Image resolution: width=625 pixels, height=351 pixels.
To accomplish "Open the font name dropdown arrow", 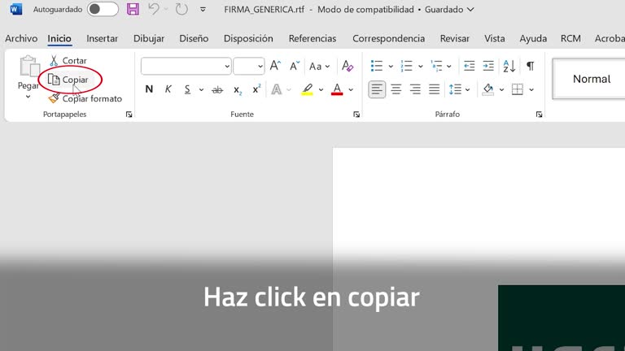I will [227, 67].
